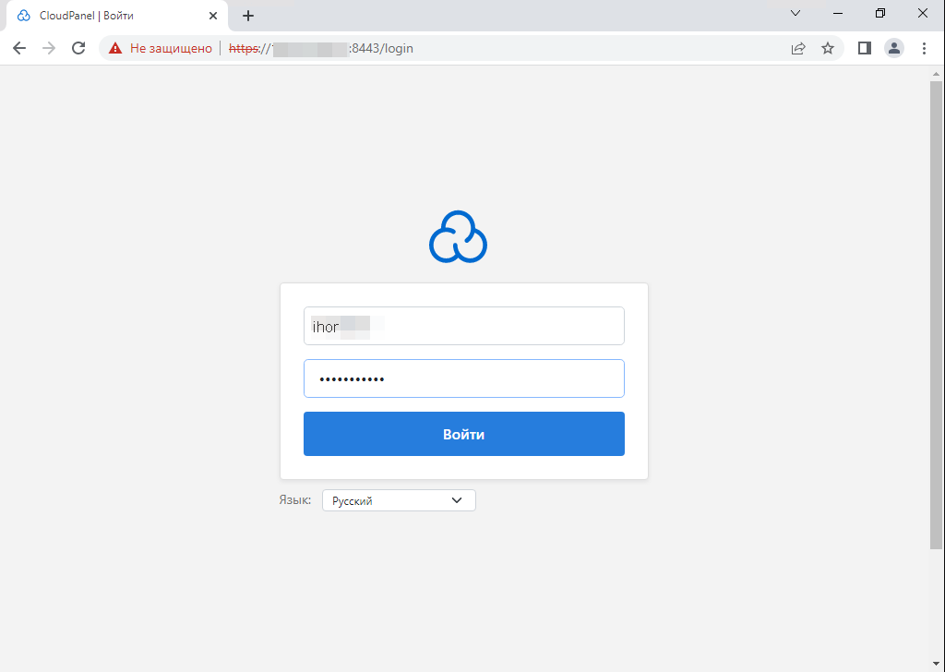Click the share page icon

coord(798,48)
